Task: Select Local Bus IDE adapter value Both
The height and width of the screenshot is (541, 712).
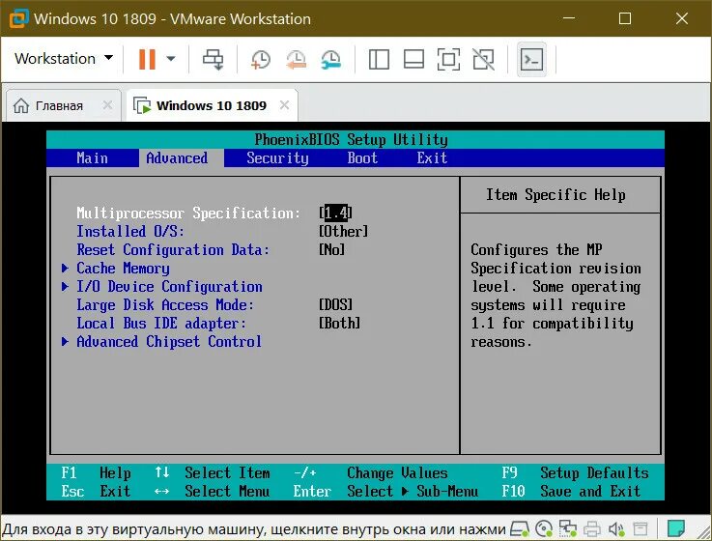Action: click(340, 324)
